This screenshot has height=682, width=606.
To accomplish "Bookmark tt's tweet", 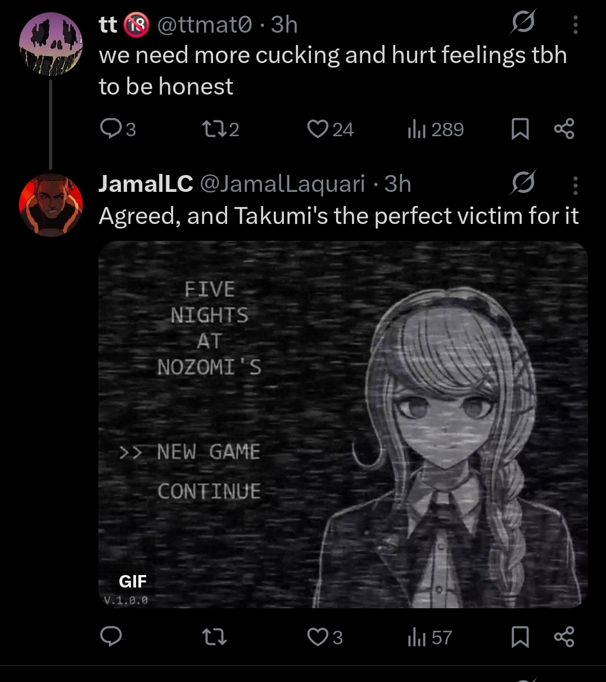I will pos(520,129).
